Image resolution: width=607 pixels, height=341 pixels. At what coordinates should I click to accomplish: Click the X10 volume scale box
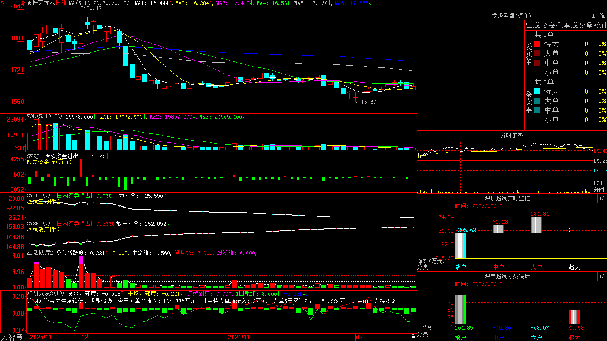[20, 148]
